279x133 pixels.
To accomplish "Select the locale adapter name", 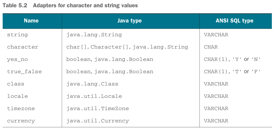I will coord(17,96).
